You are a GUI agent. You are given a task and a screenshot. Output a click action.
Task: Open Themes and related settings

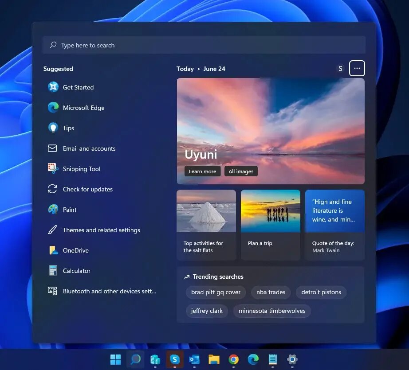pyautogui.click(x=101, y=230)
